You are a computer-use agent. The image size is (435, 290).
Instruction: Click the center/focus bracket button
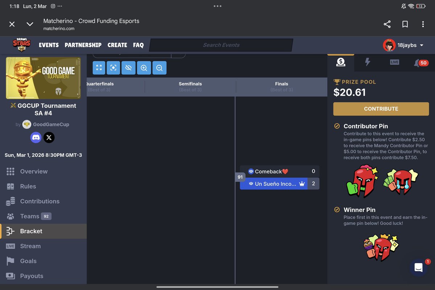click(x=113, y=68)
